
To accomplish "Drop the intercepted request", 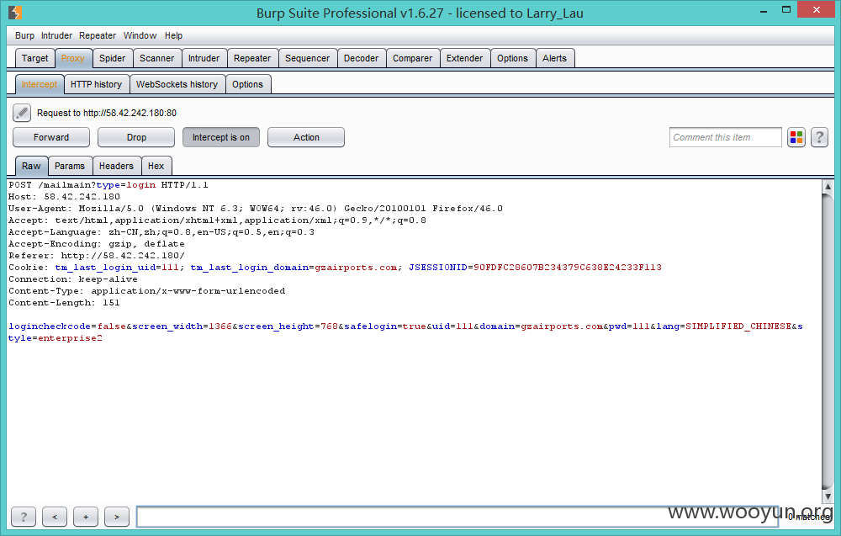I will click(136, 137).
